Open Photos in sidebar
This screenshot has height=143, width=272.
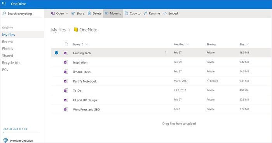(x=7, y=48)
